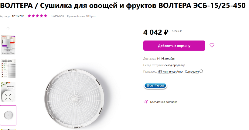
Task: Select the first dryer product thumbnail
Action: coord(8,45)
